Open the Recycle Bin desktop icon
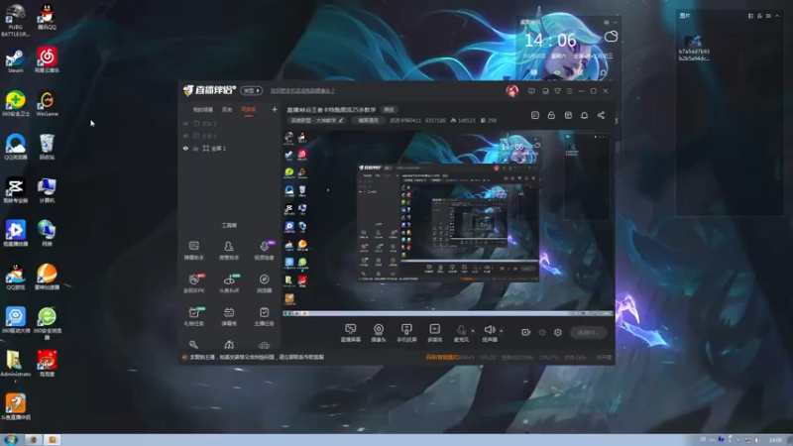Screen dimensions: 793x446 pos(47,147)
